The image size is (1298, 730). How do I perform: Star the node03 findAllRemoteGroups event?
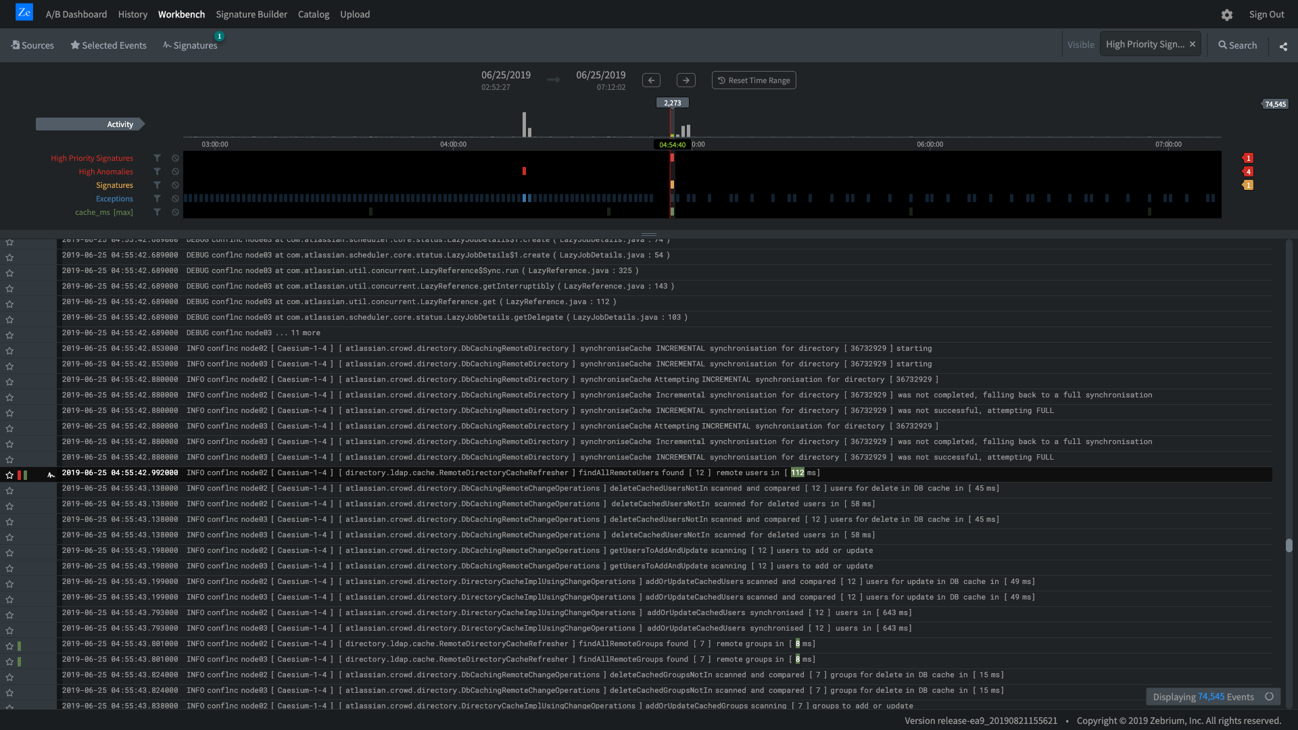[x=9, y=662]
